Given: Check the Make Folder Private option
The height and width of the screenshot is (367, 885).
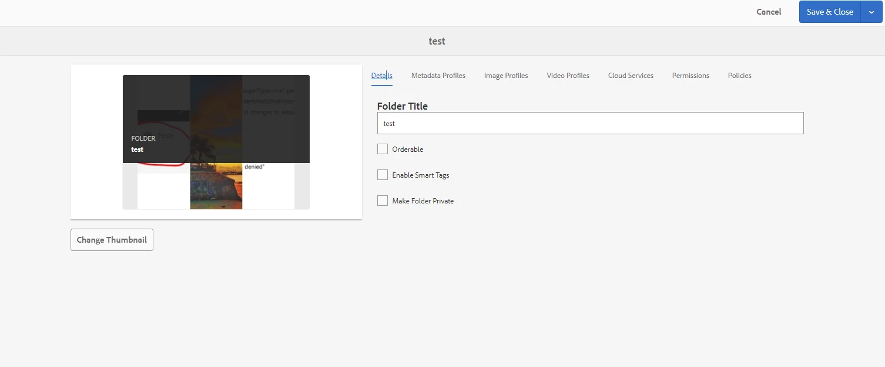Looking at the screenshot, I should point(383,201).
